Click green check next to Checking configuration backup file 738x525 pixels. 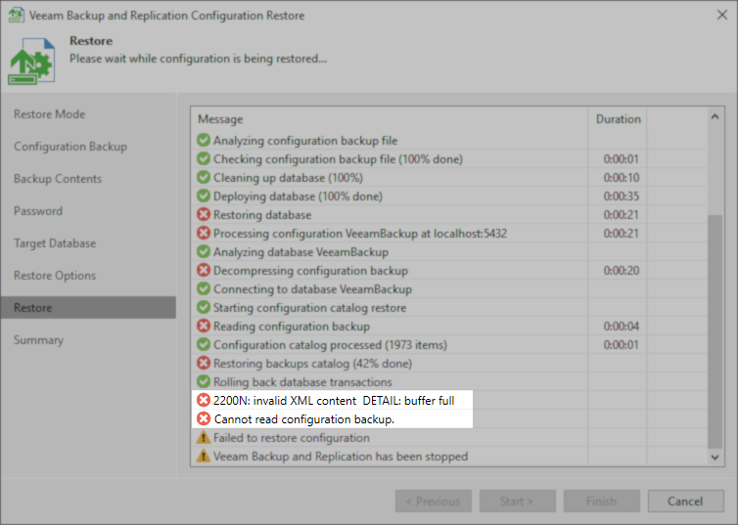tap(204, 158)
